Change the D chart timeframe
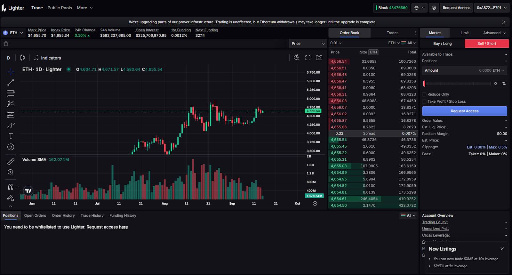Screen dimensions: 512x275 9,58
